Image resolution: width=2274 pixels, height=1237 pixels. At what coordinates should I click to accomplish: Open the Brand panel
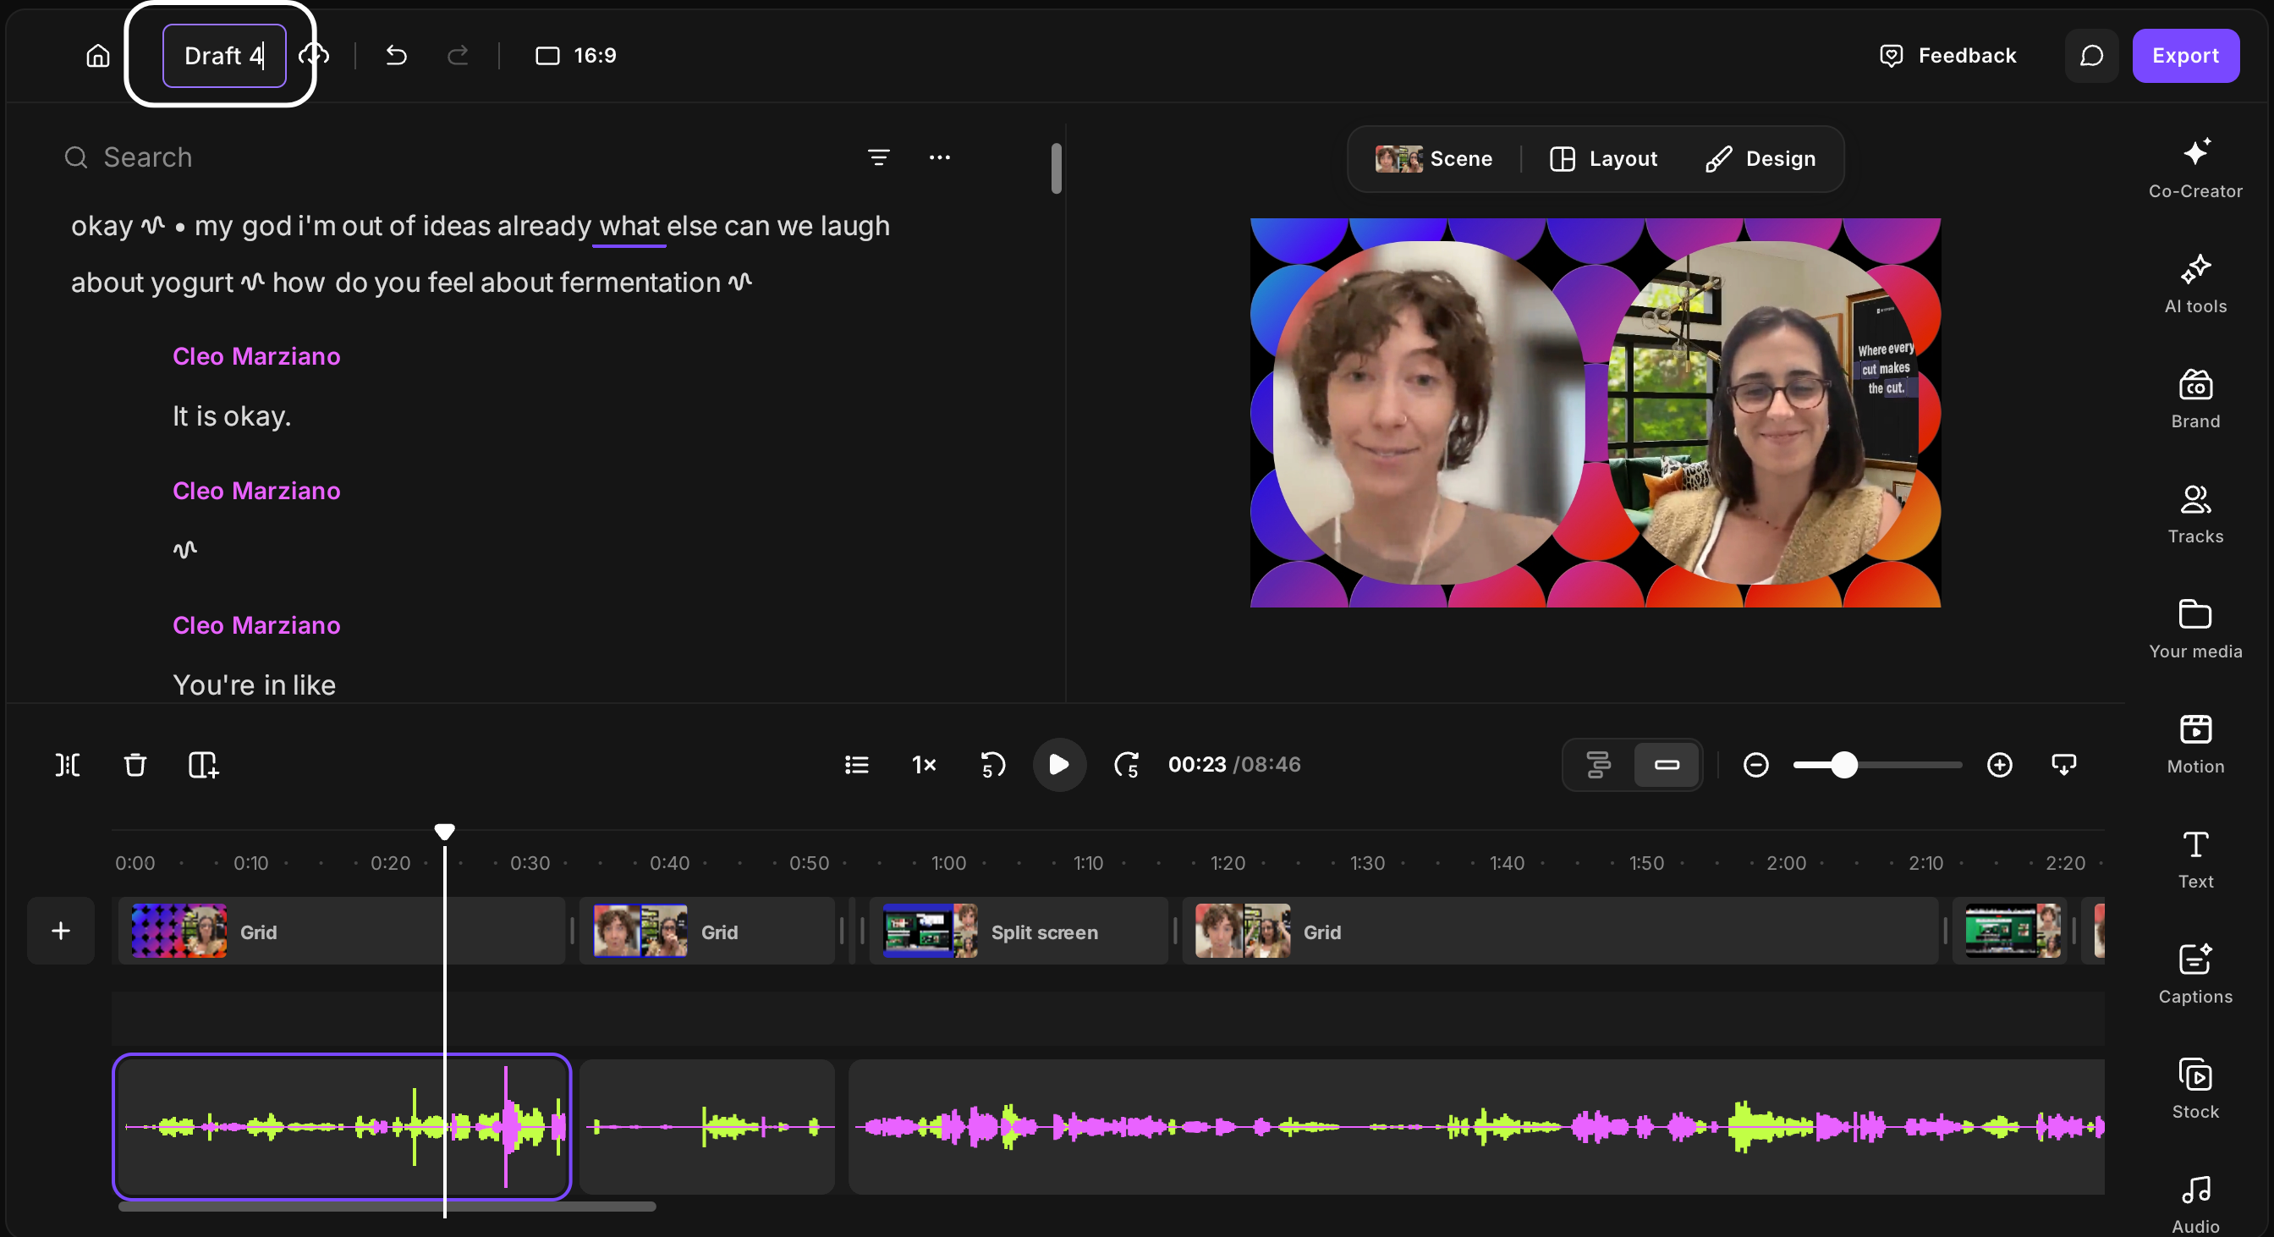click(x=2194, y=399)
